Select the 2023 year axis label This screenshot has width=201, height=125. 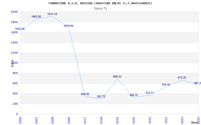182,120
